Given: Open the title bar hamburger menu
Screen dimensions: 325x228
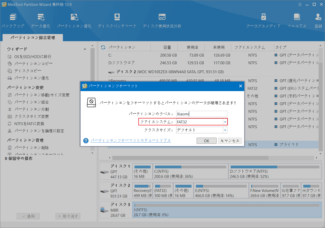Looking at the screenshot, I should [300, 4].
